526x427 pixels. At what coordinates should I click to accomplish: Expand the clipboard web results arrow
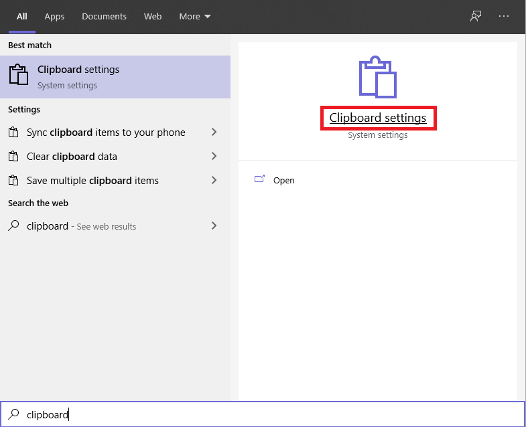(214, 226)
